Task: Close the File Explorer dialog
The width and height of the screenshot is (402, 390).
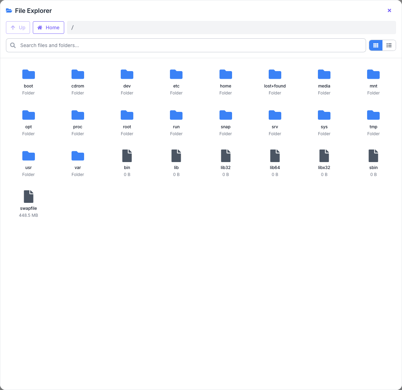Action: (x=389, y=10)
